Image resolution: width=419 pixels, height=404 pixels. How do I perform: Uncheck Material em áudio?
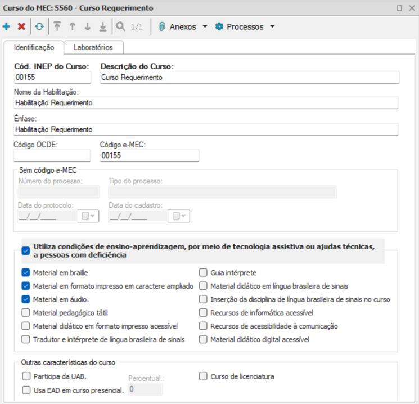(26, 299)
